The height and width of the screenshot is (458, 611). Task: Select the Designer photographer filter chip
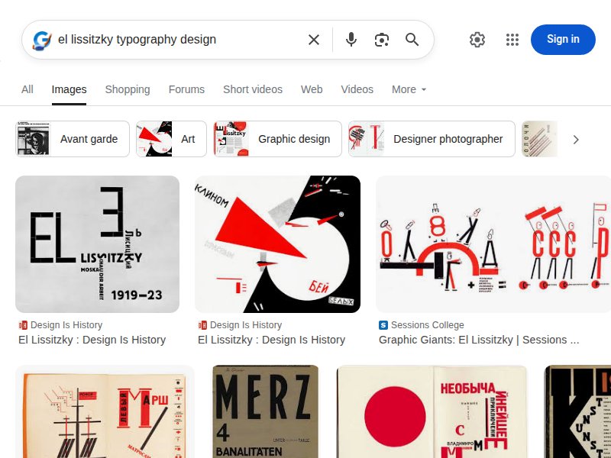point(431,139)
